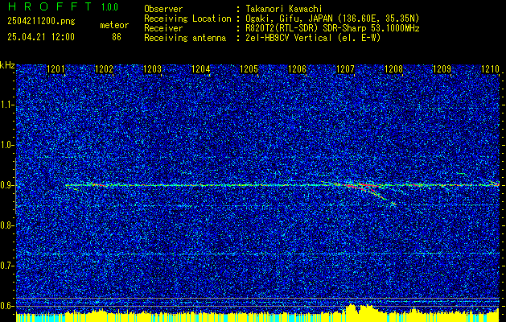The image size is (506, 322).
Task: Click the 1202 time marker
Action: 105,69
